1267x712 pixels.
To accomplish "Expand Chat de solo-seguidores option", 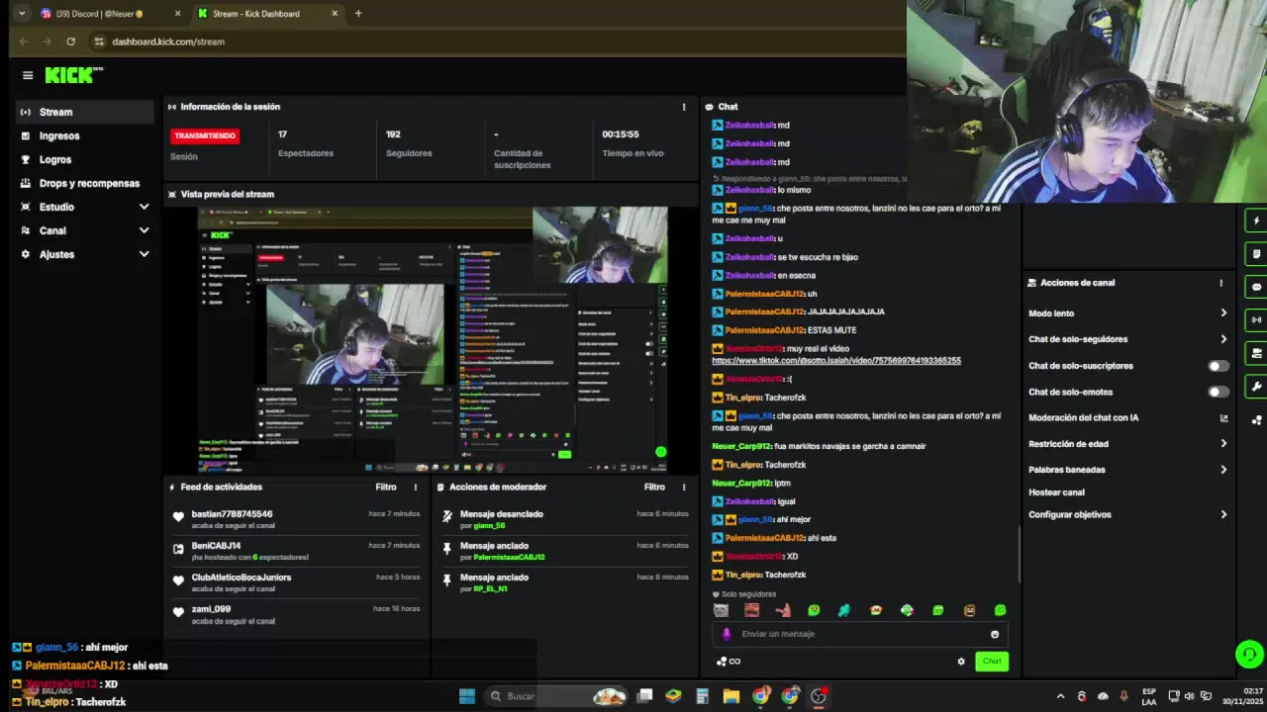I will [1127, 339].
